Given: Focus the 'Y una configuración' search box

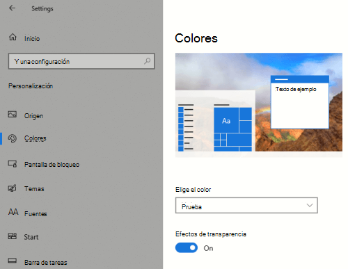Looking at the screenshot, I should coord(81,61).
